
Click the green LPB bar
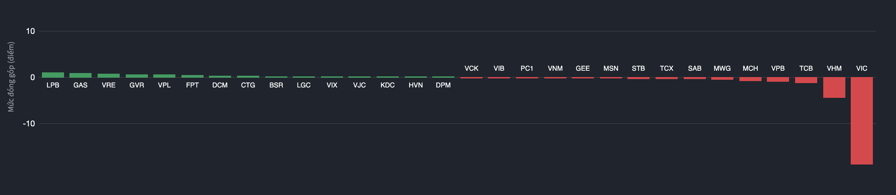53,75
